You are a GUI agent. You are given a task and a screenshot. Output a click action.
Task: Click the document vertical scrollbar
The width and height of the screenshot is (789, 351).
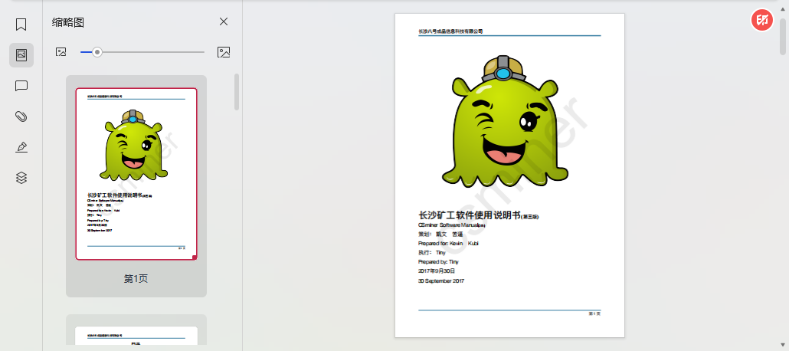782,36
